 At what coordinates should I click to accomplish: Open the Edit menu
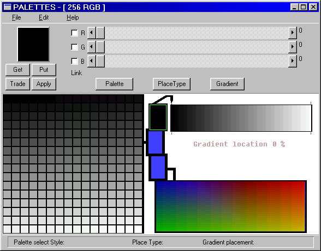[44, 17]
